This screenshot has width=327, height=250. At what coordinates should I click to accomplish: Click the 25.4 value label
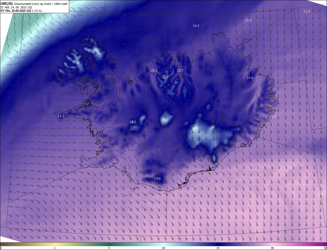point(273,116)
